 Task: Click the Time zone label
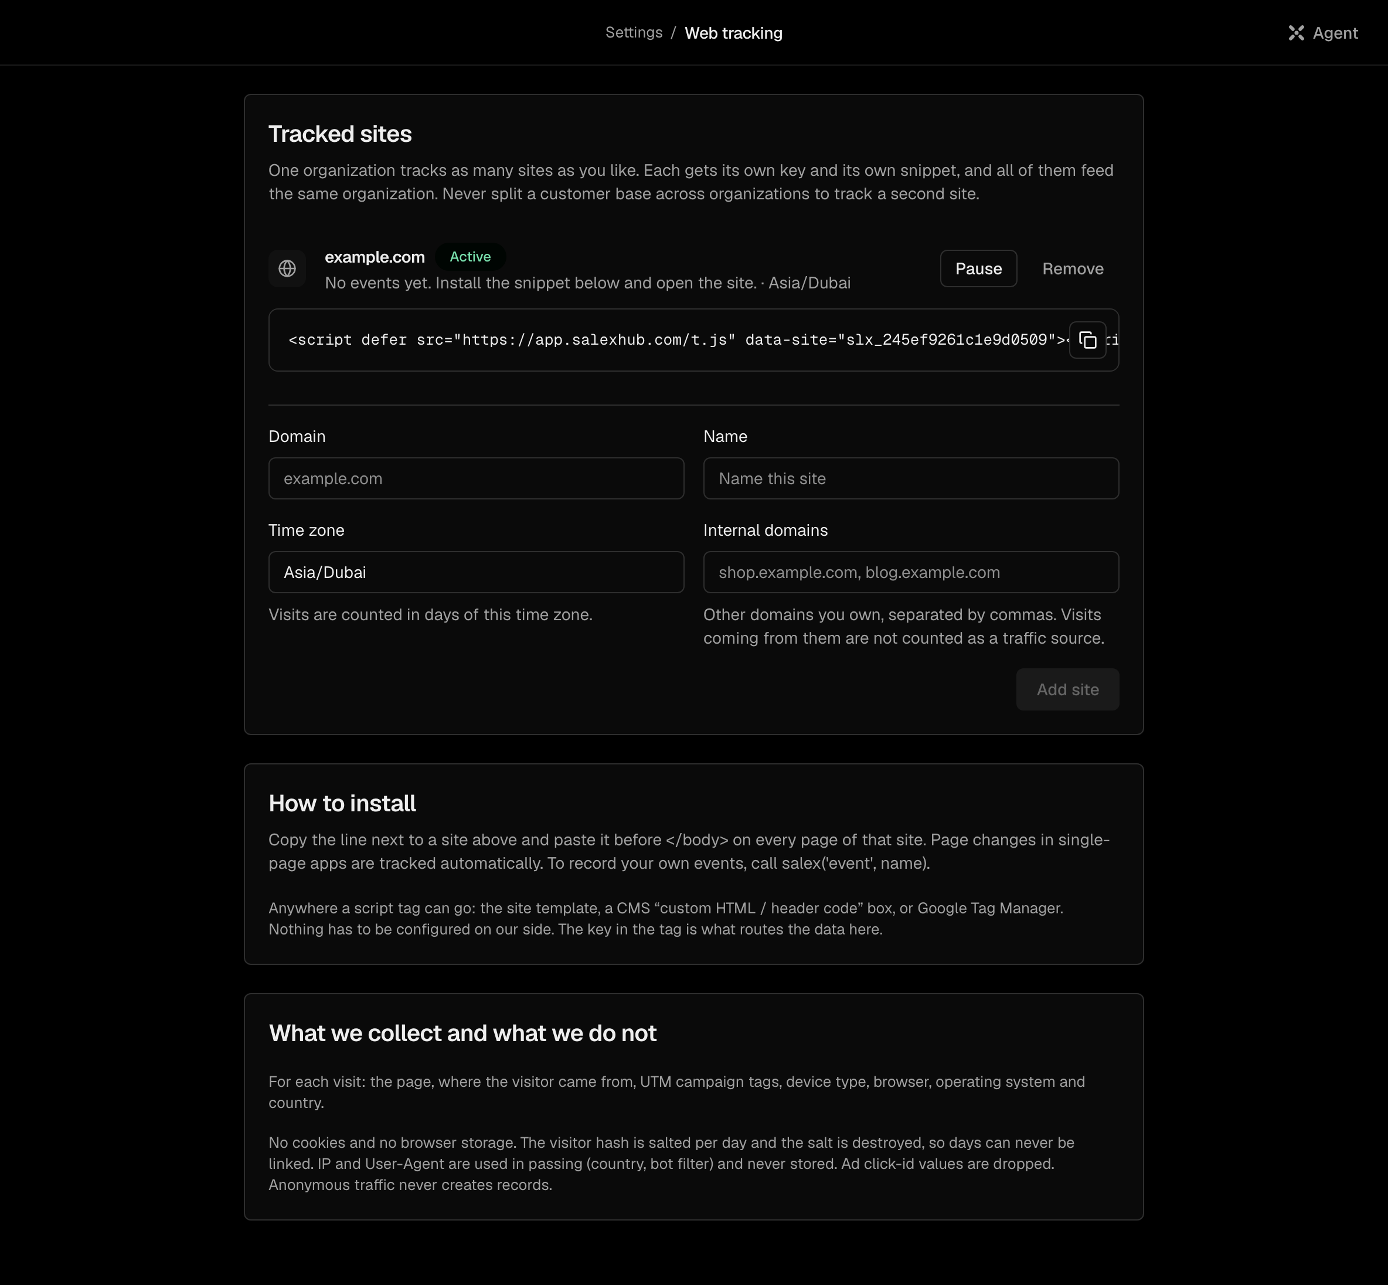pyautogui.click(x=307, y=531)
